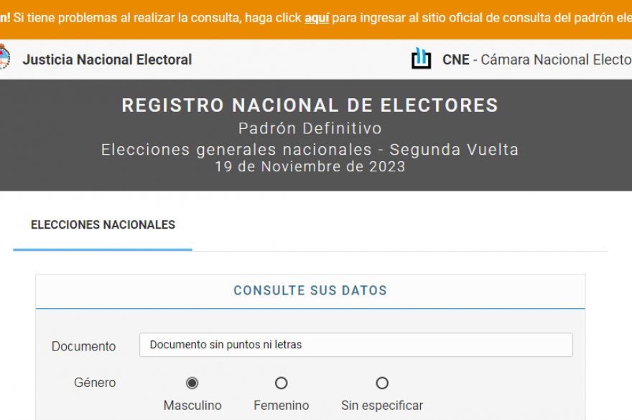Click the "aquí" link in orange banner
Image resolution: width=632 pixels, height=420 pixels.
[x=317, y=18]
